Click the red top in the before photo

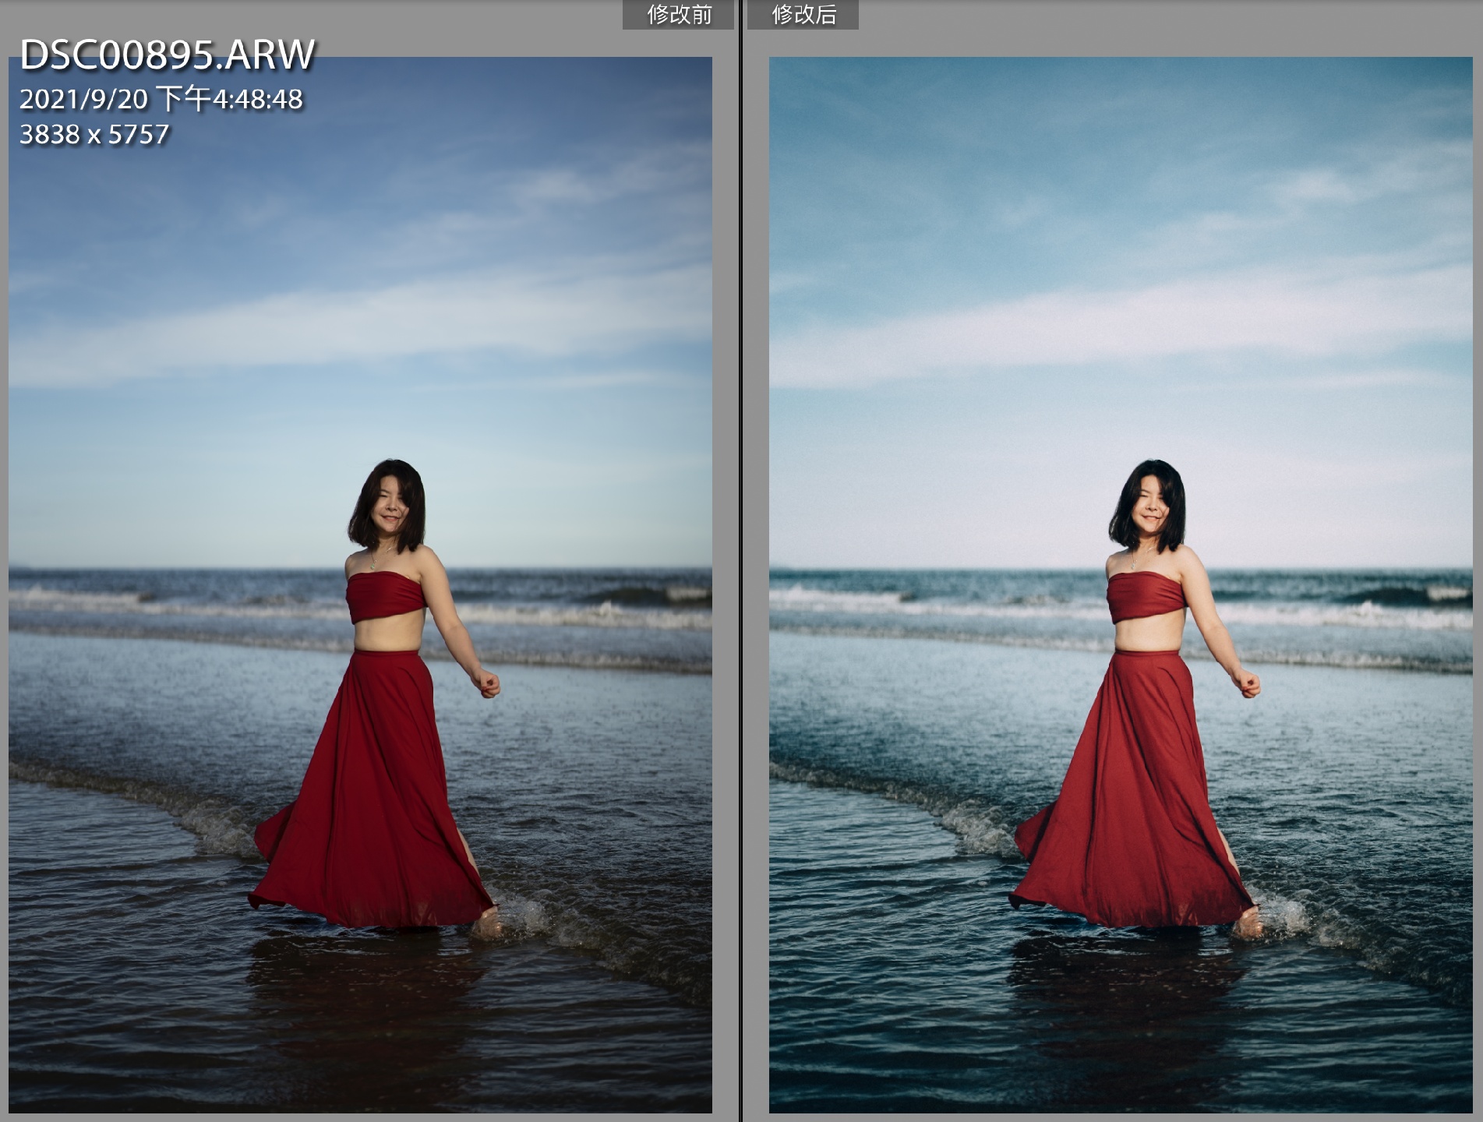tap(386, 597)
